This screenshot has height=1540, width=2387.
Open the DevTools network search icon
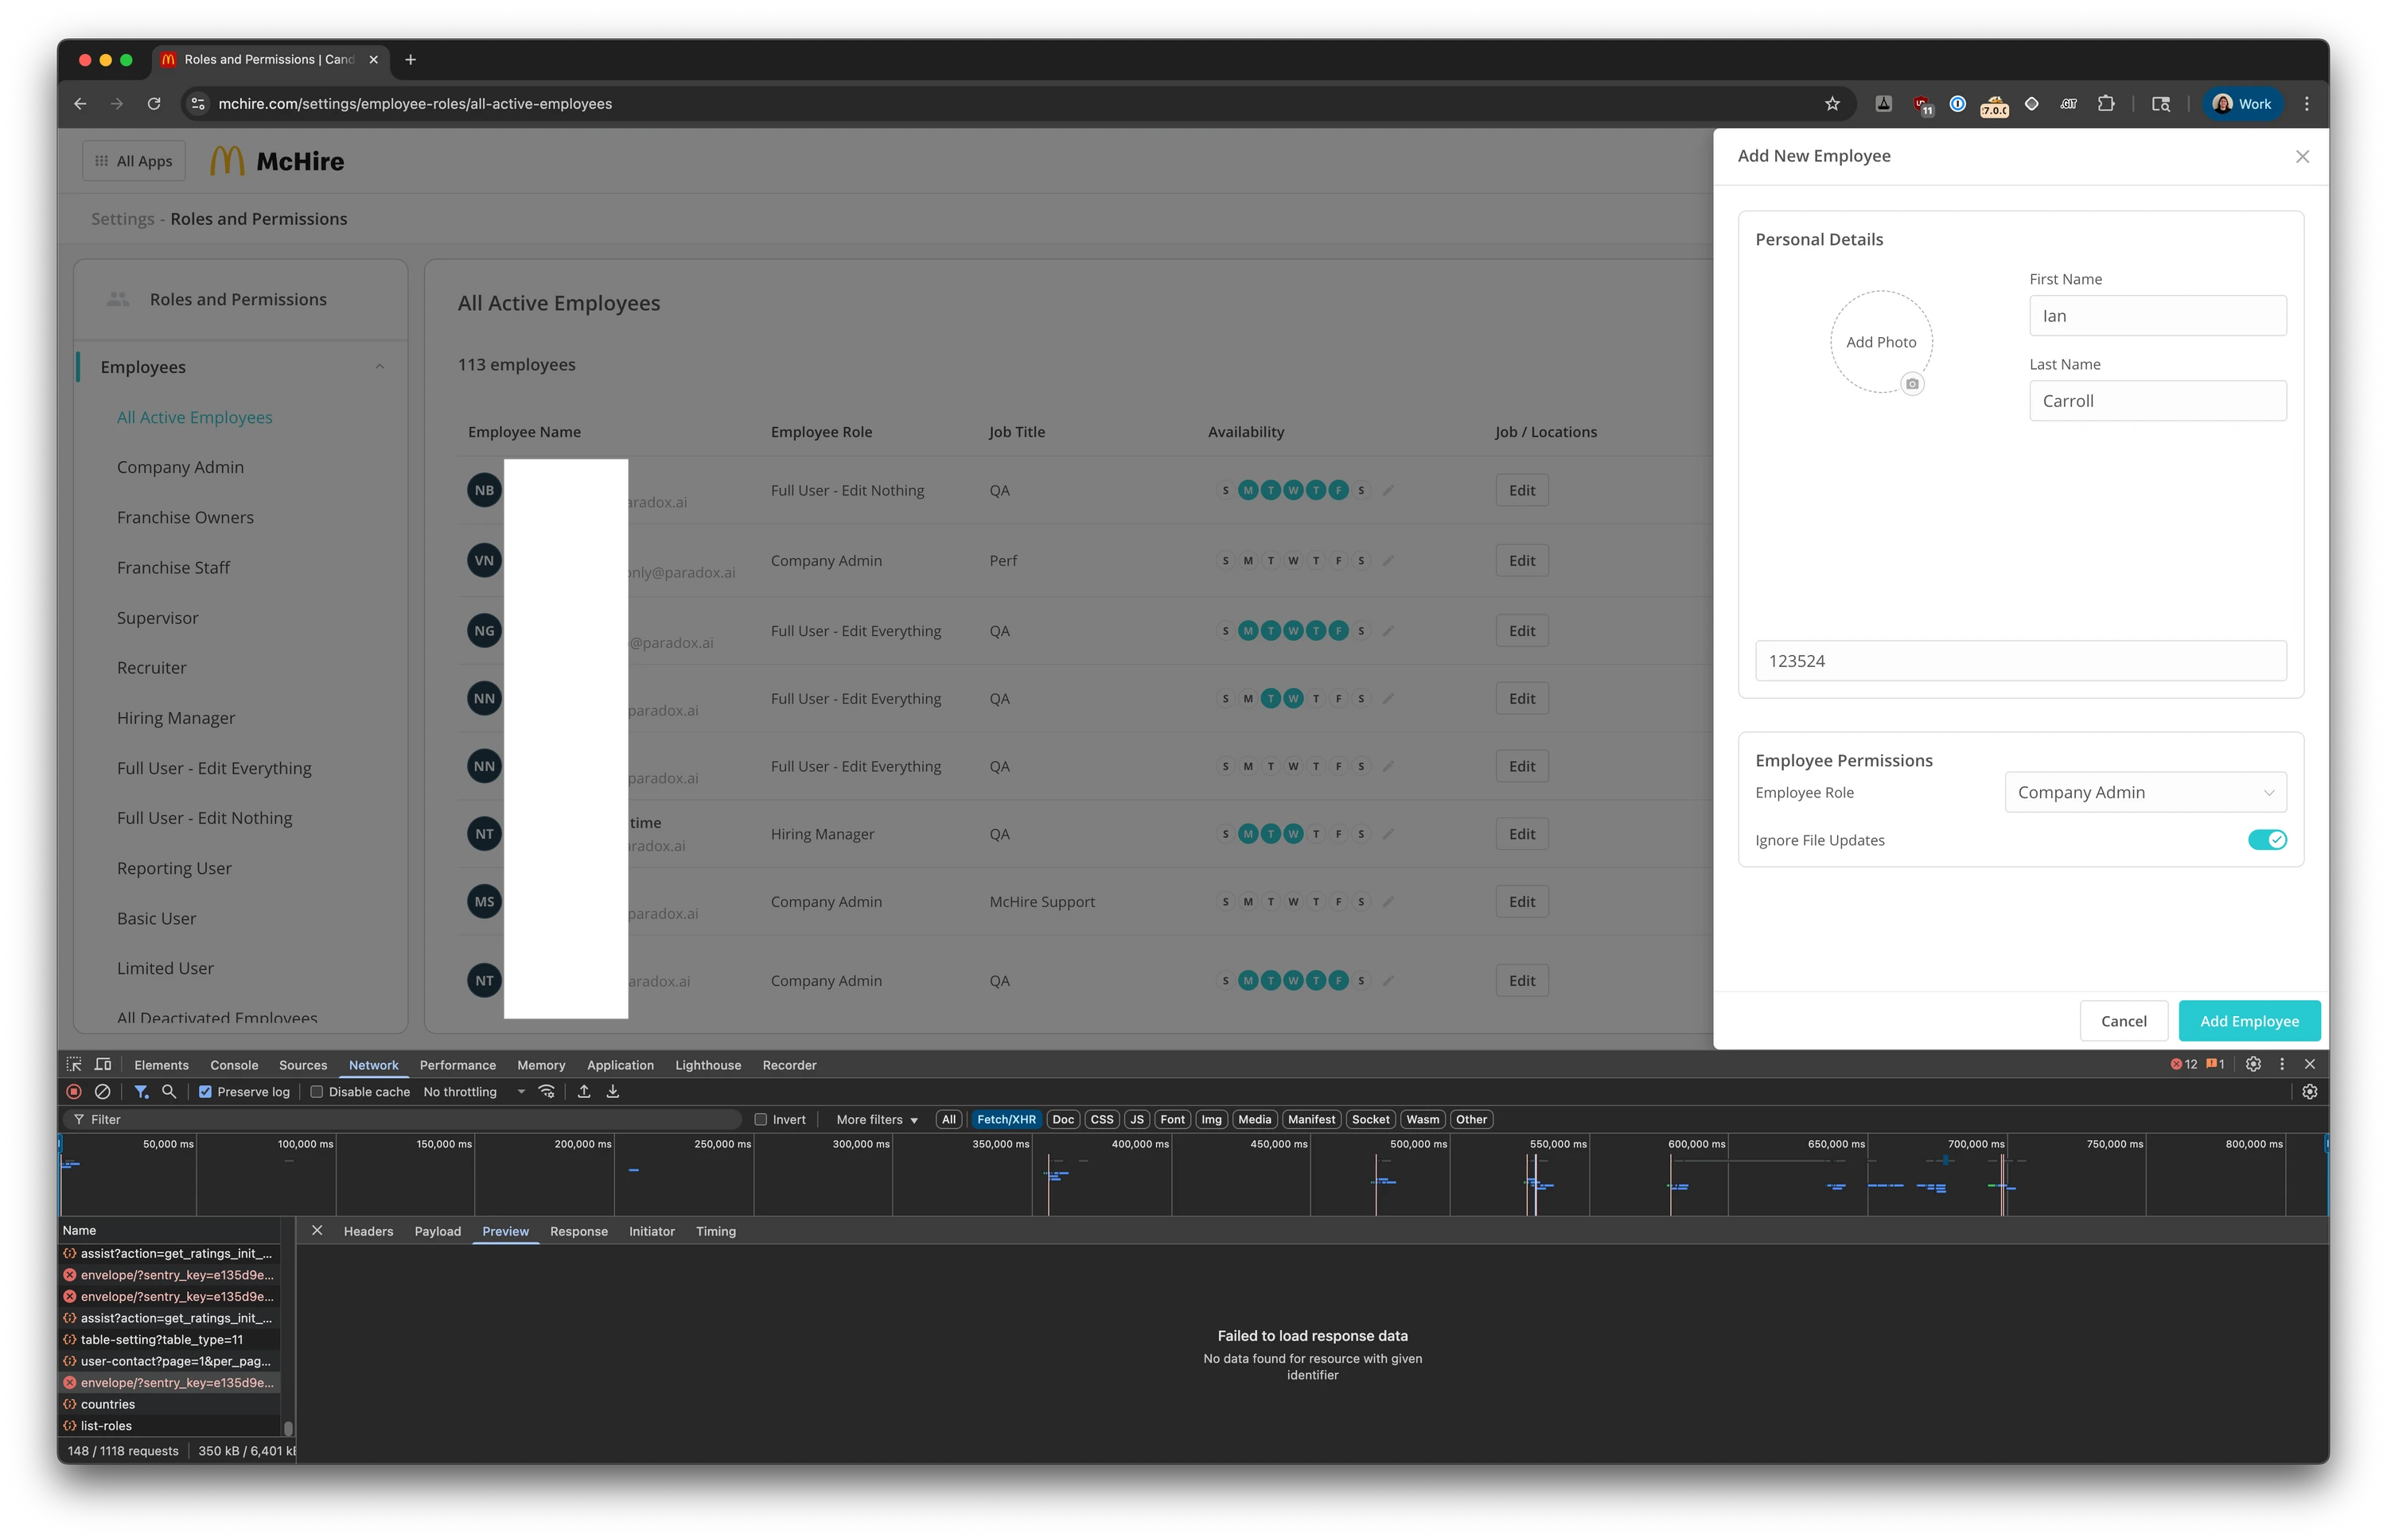pos(169,1091)
